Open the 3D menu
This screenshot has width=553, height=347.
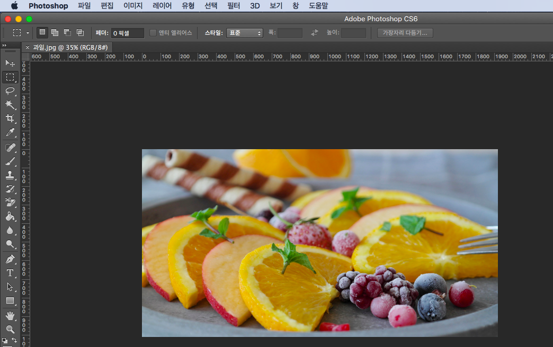[x=255, y=6]
